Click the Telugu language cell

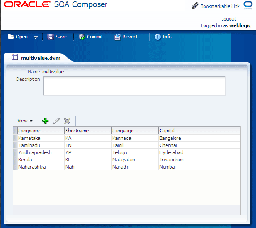coord(135,152)
